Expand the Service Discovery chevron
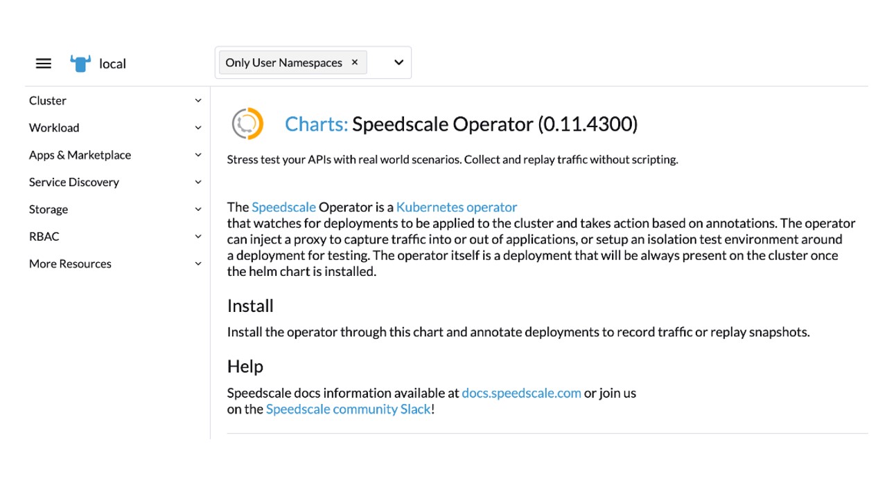 (197, 182)
